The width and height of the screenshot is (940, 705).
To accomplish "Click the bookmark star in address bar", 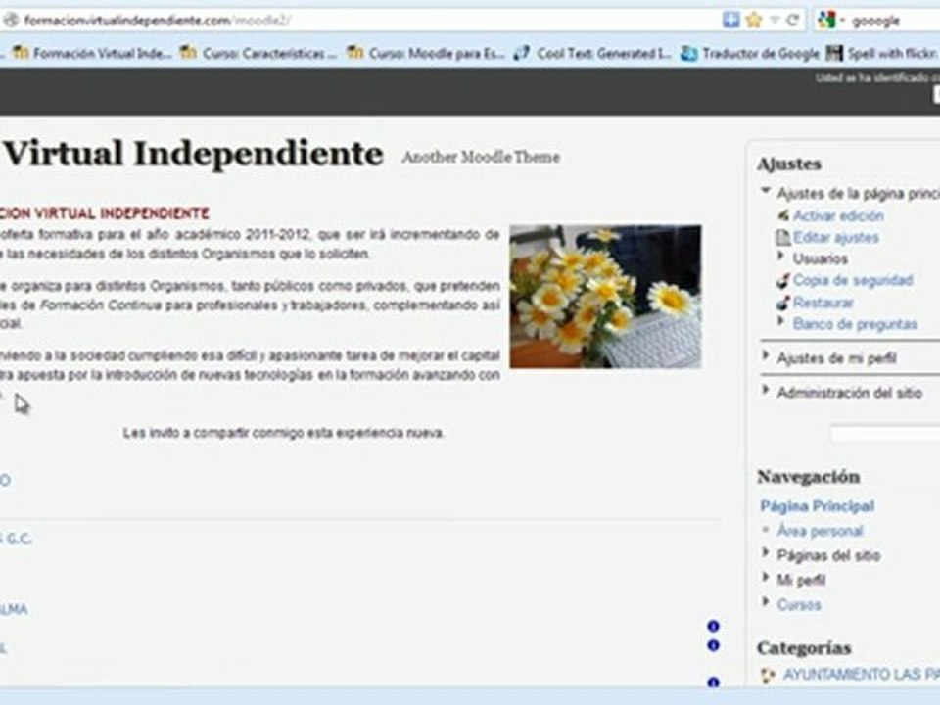I will coord(754,21).
